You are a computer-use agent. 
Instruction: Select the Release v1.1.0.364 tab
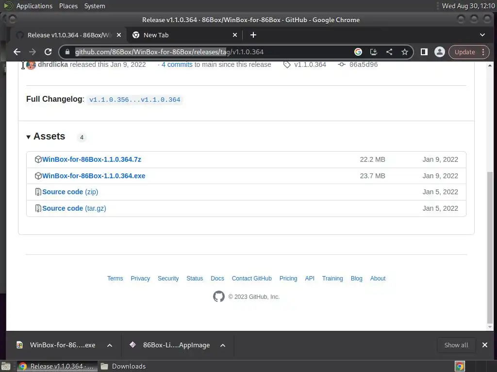point(69,35)
